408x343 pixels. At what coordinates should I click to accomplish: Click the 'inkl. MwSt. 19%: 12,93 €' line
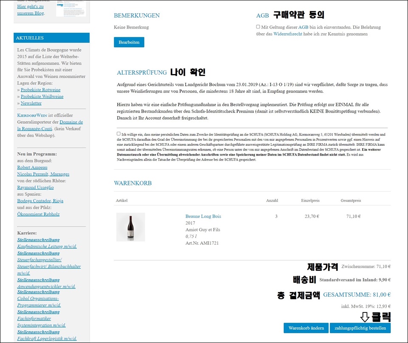[366, 306]
